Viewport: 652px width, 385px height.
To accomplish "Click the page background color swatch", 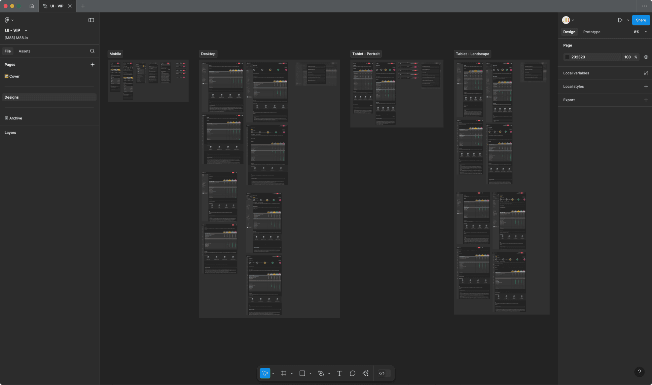I will [567, 57].
